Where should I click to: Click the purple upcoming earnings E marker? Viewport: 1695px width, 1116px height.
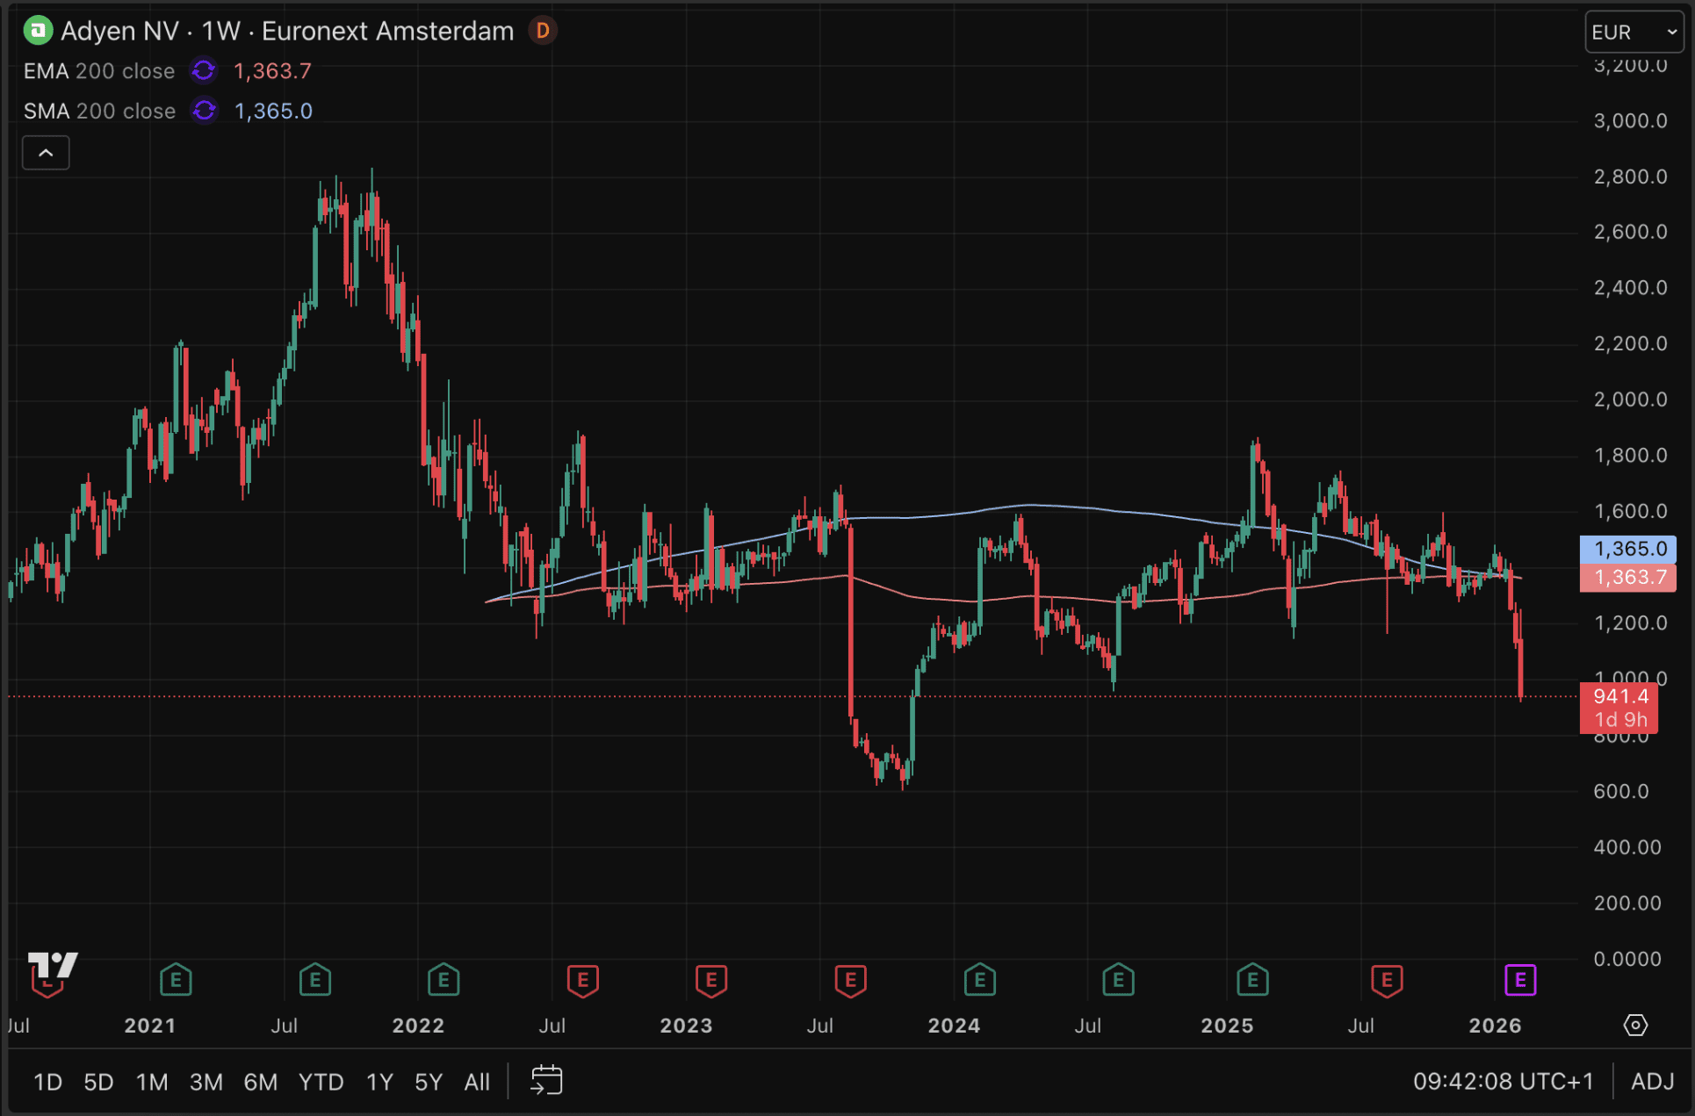pyautogui.click(x=1520, y=980)
